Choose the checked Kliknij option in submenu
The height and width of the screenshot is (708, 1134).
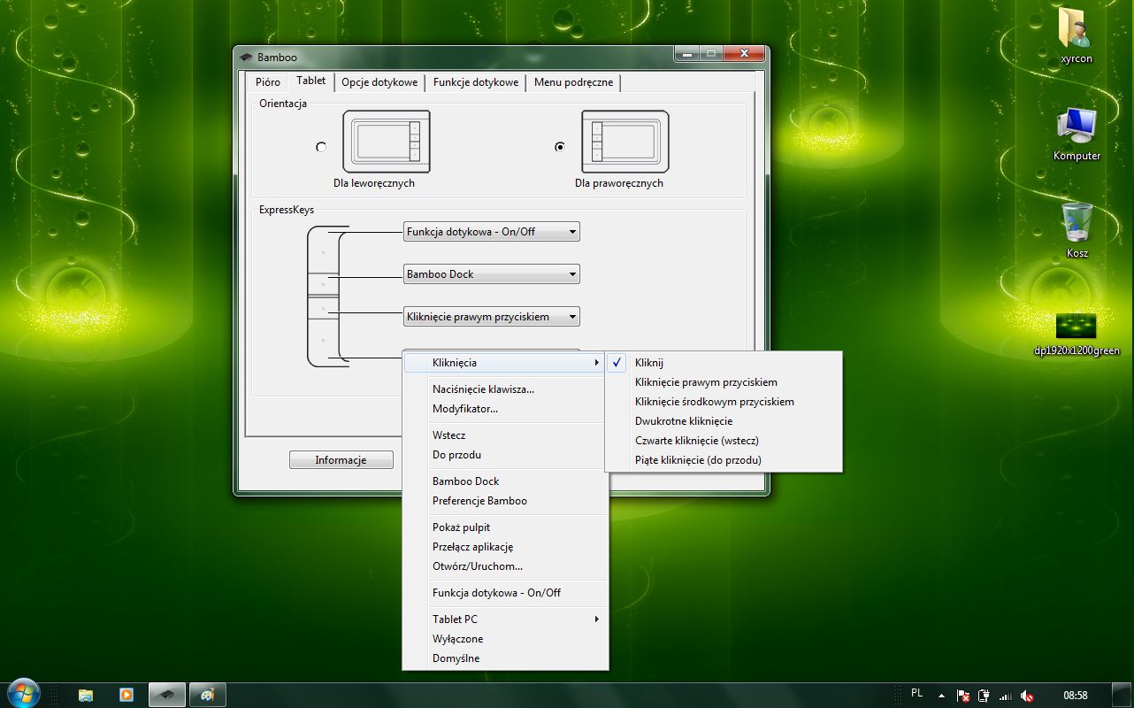649,363
